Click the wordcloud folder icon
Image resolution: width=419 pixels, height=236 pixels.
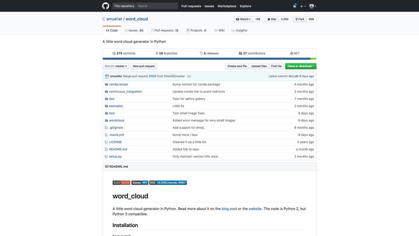click(106, 120)
